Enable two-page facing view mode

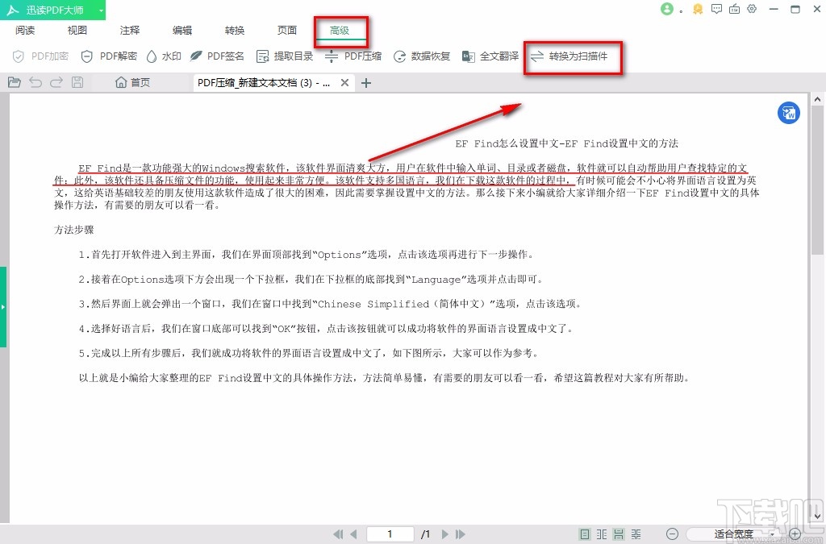601,534
